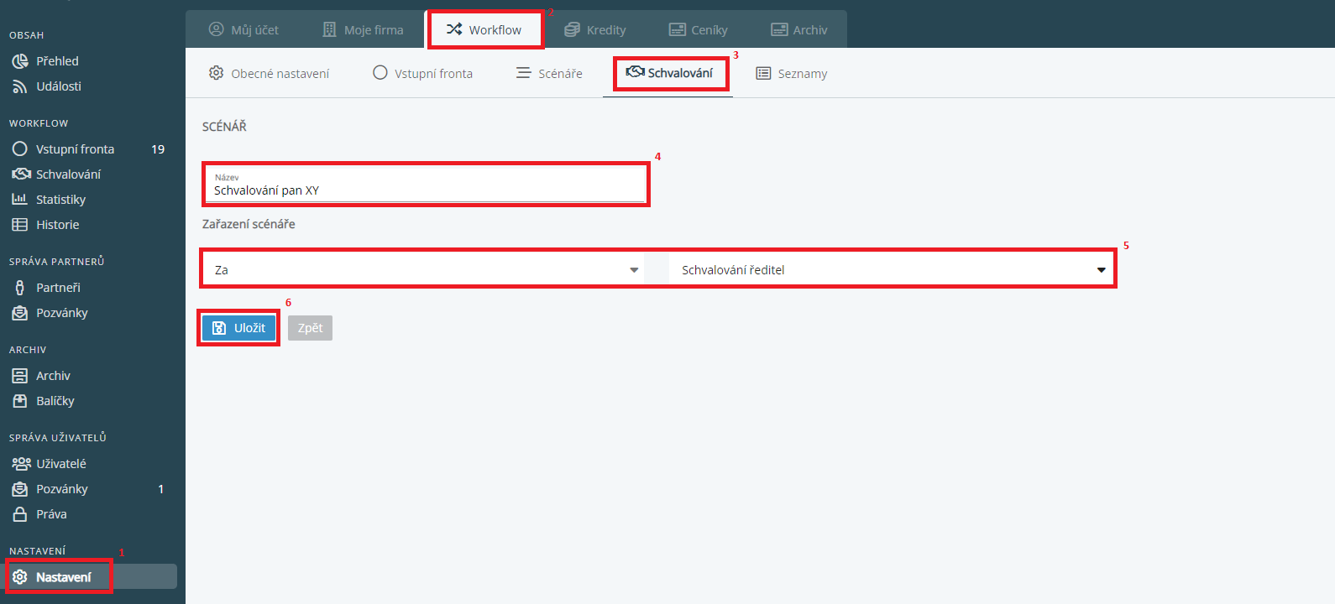Click the Statistiky bar chart icon

(x=20, y=200)
